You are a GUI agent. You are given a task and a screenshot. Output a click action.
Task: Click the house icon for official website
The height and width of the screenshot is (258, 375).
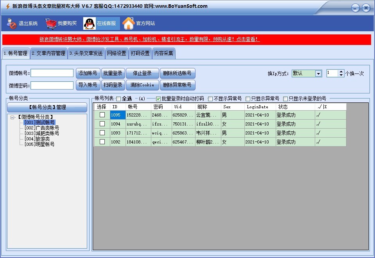[x=128, y=23]
